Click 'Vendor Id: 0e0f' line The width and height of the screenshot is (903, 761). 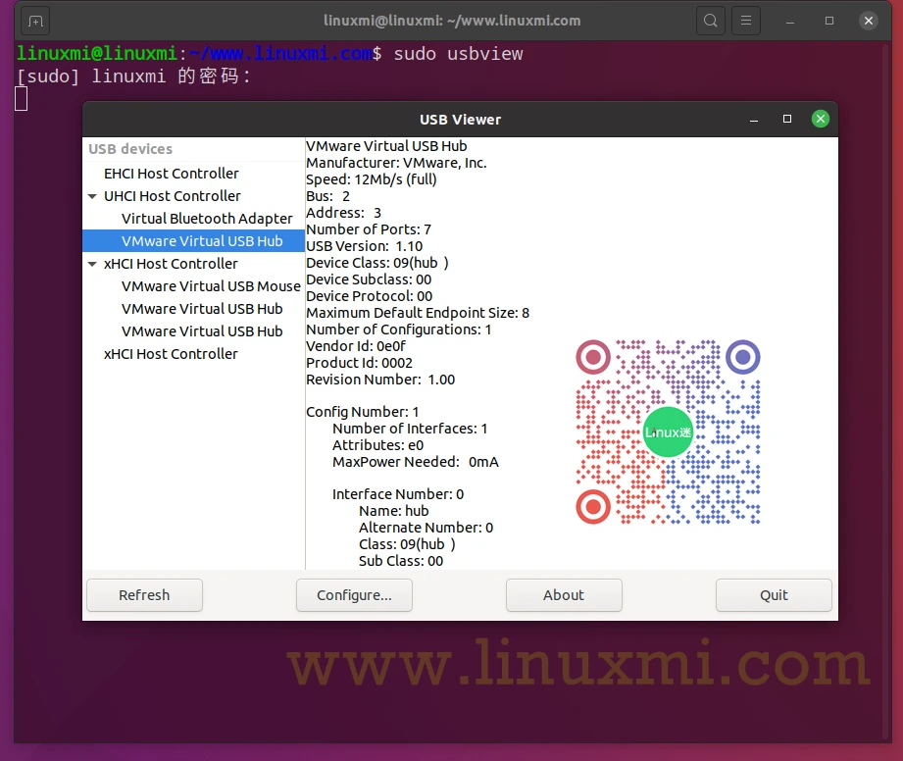pyautogui.click(x=356, y=346)
